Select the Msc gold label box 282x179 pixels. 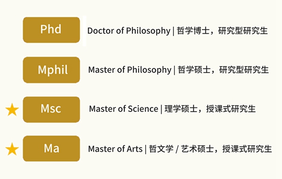pyautogui.click(x=51, y=110)
